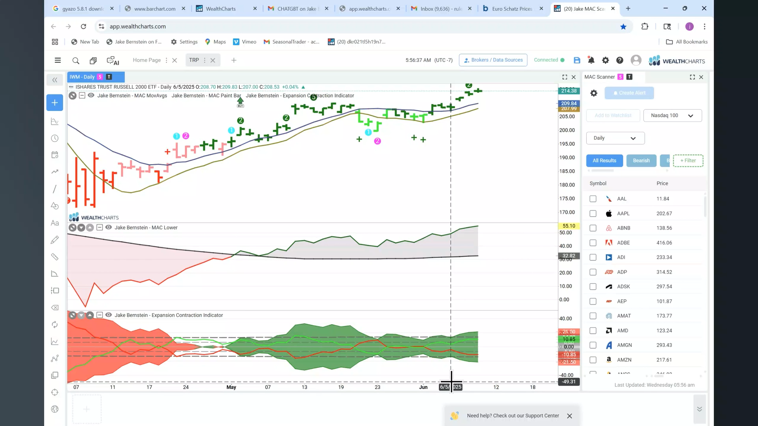Check the AMZN row checkbox

click(x=593, y=360)
